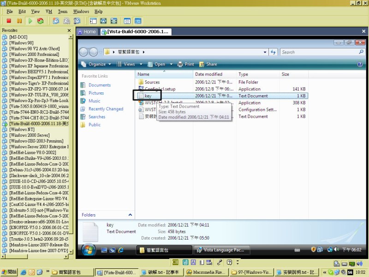369x277 pixels.
Task: Click the Console view toolbar icon
Action: 138,21
